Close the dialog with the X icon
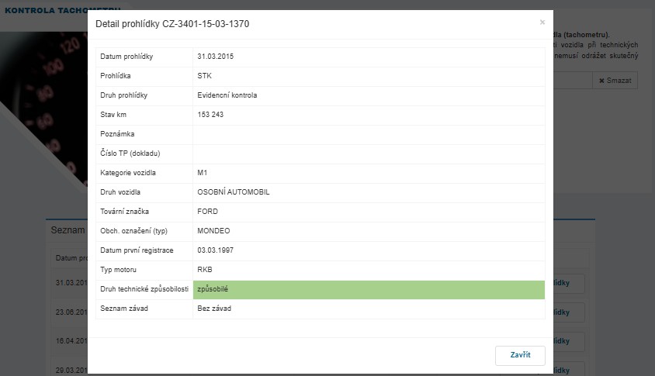655x376 pixels. point(542,22)
